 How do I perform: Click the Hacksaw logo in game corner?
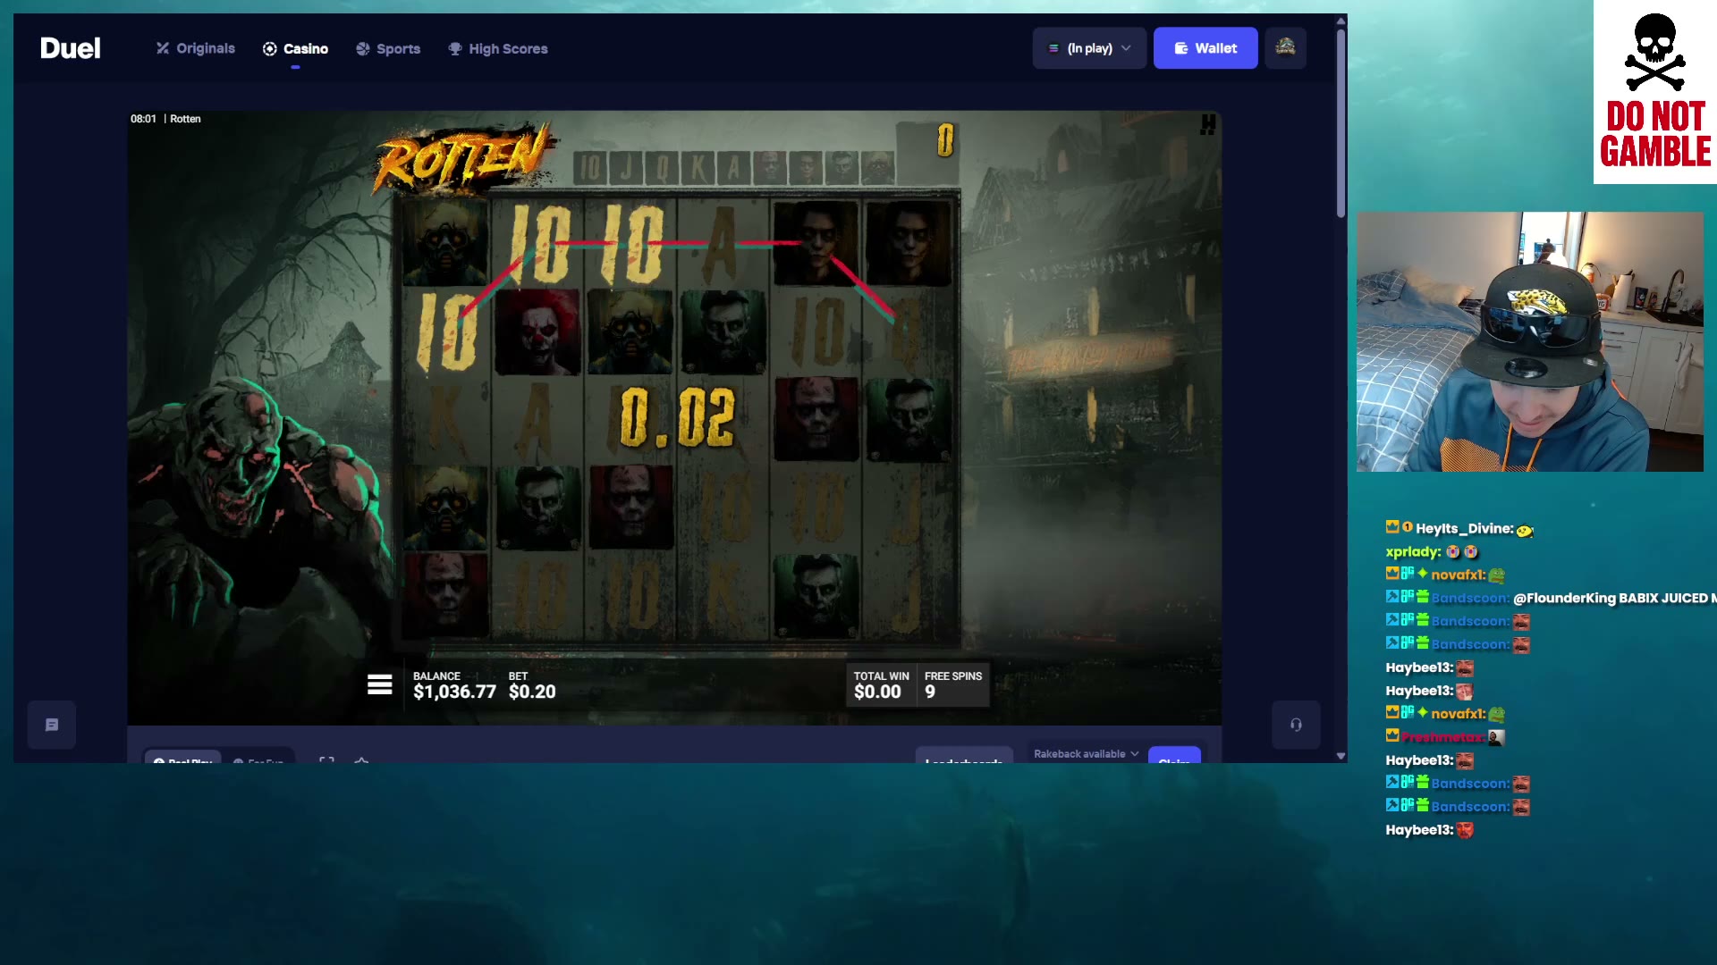[1207, 125]
